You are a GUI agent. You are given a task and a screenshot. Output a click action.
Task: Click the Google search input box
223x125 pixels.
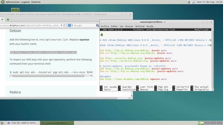click(84, 25)
